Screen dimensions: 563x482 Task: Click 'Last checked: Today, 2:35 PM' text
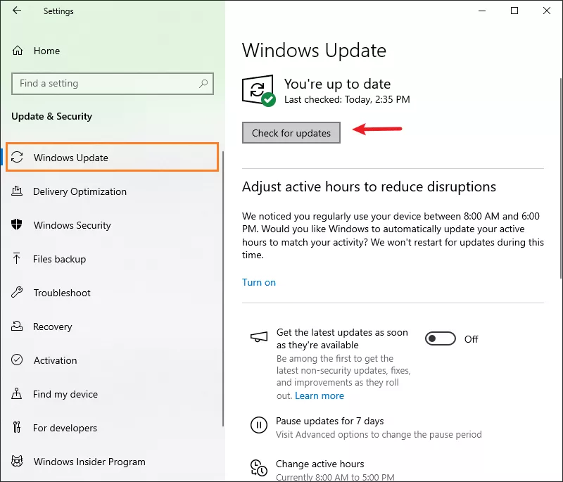pyautogui.click(x=347, y=99)
